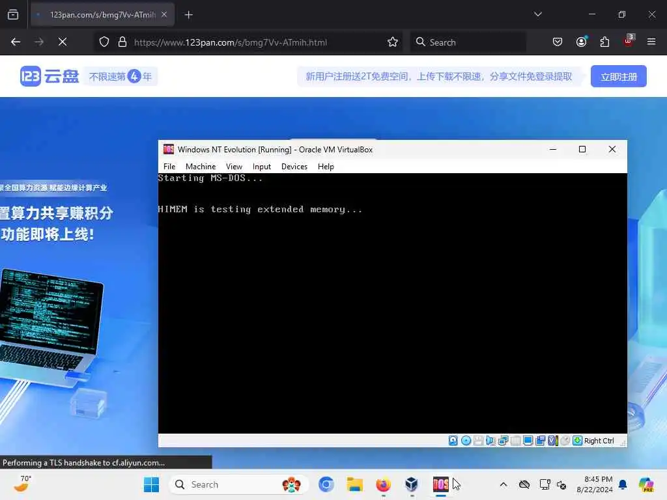Click the network tray icon

545,484
